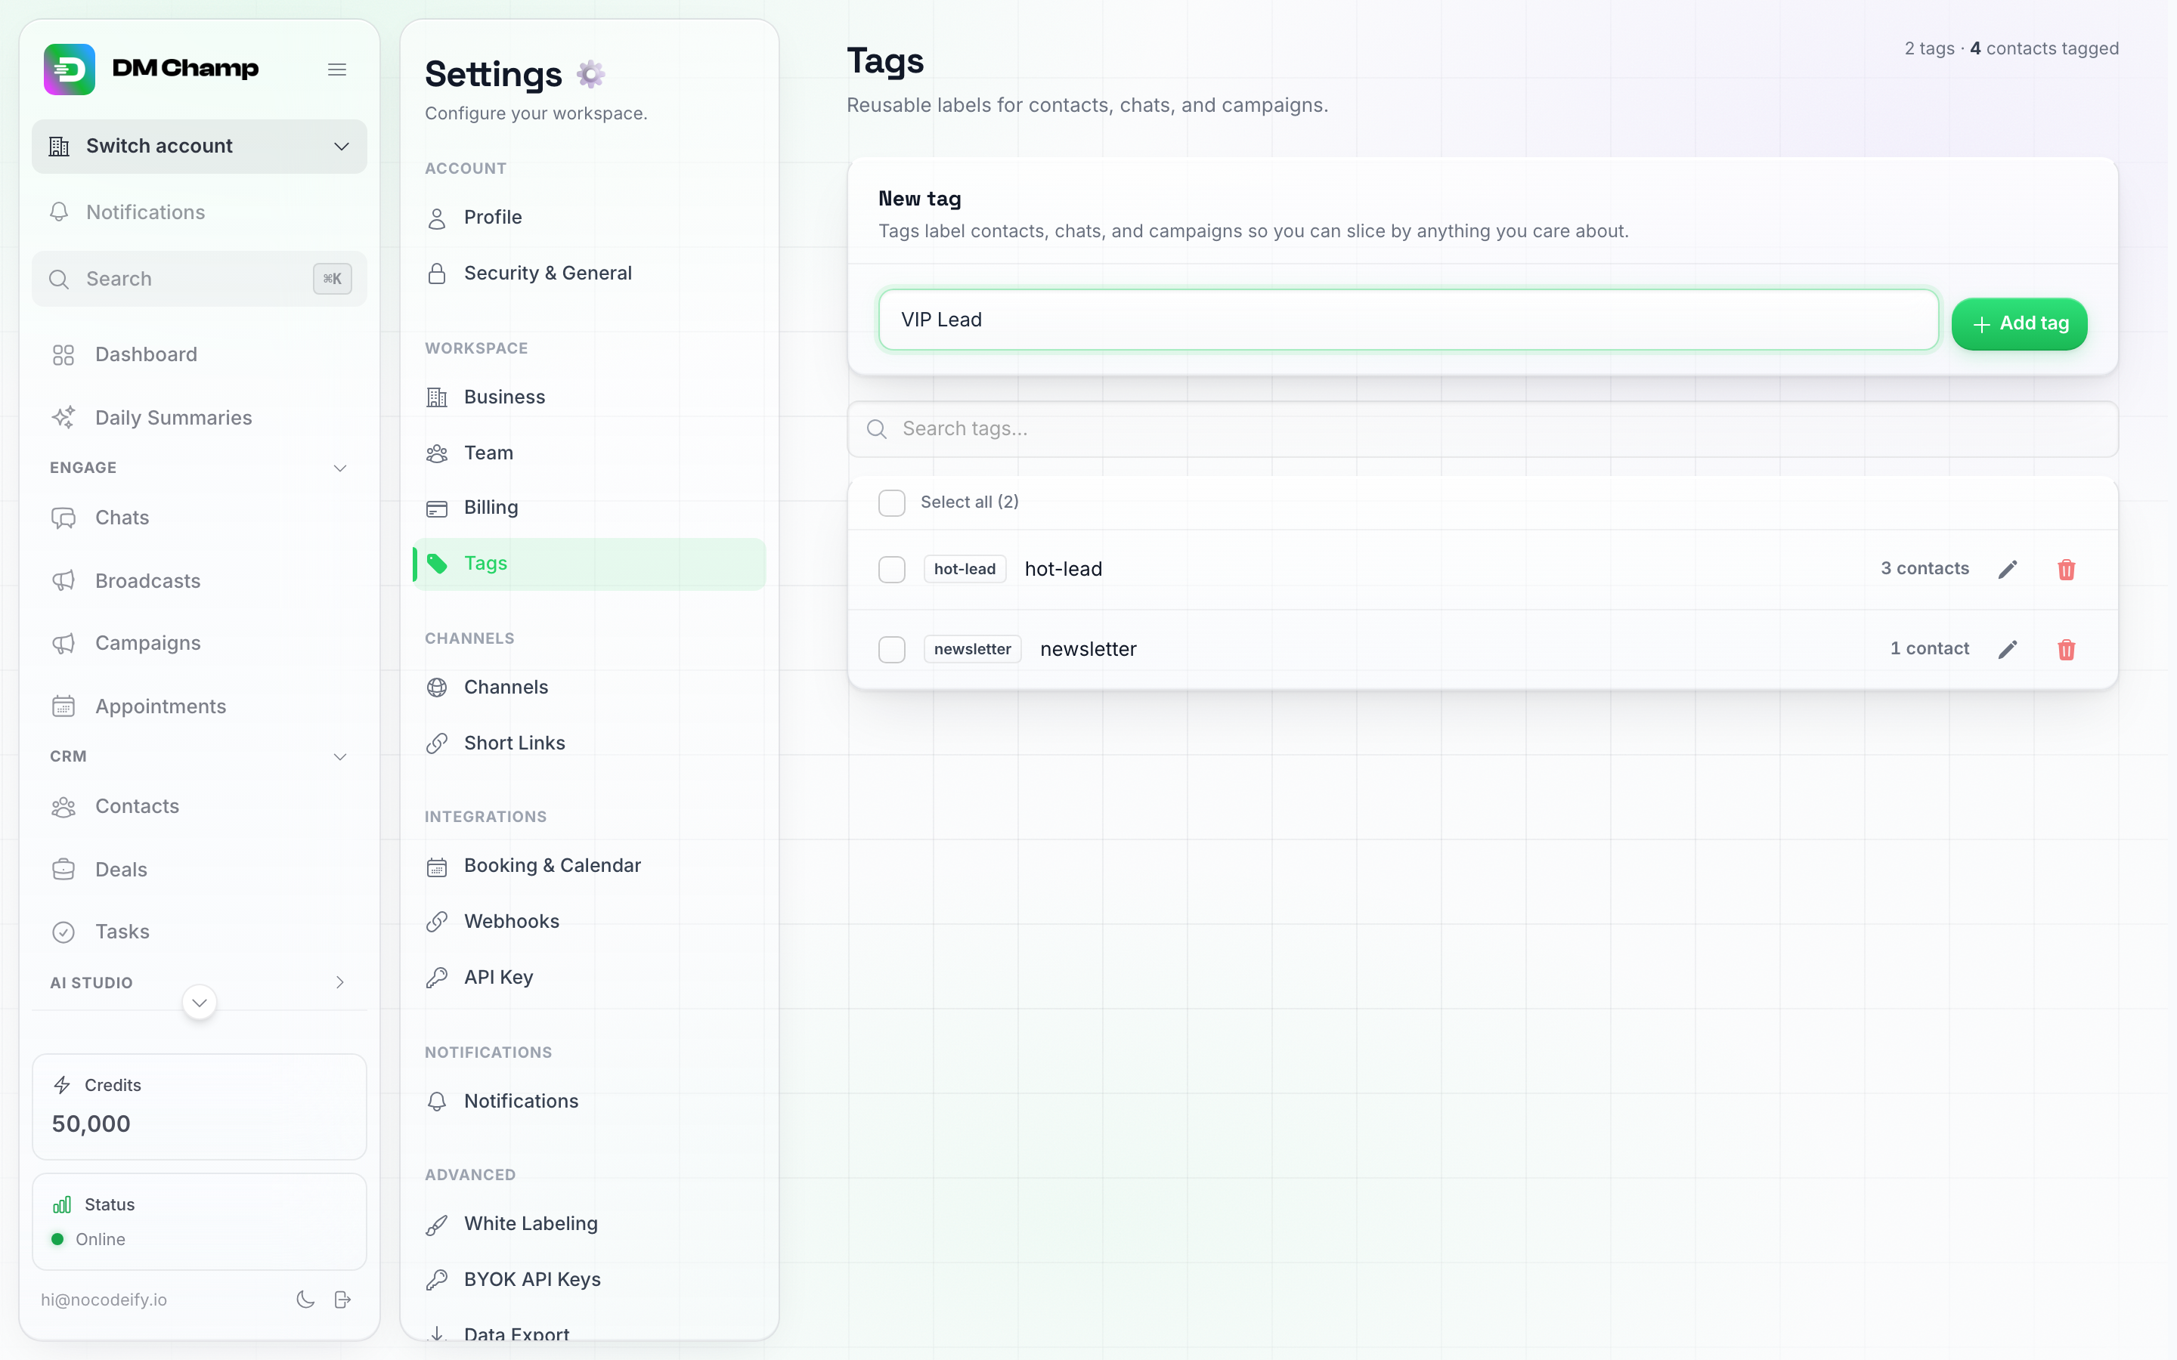Open Broadcasts page
This screenshot has width=2177, height=1360.
click(200, 581)
